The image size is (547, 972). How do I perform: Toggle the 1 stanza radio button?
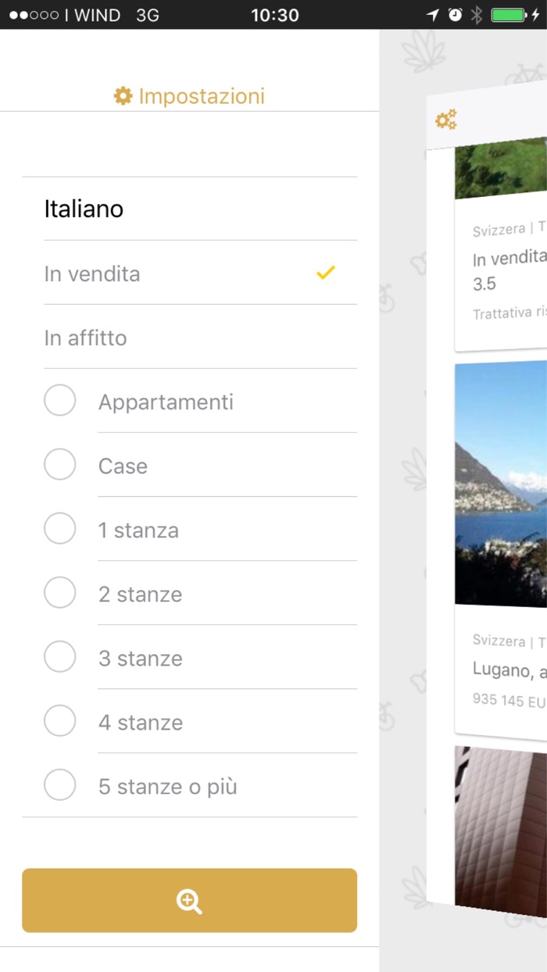(60, 529)
